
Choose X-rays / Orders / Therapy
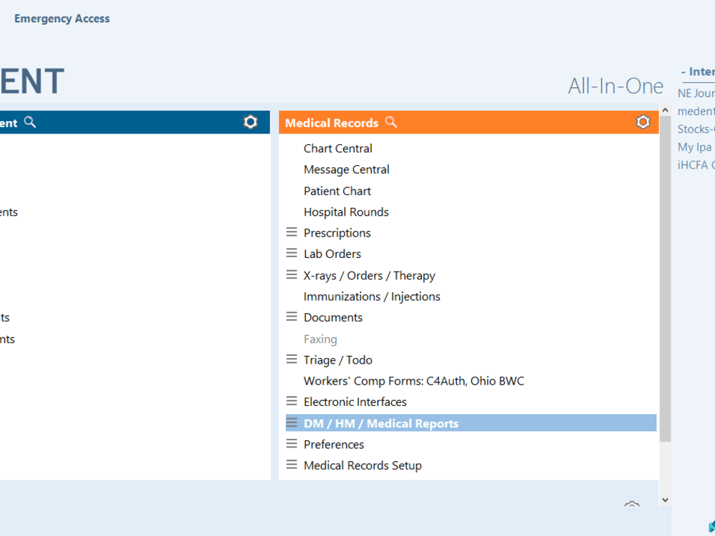370,275
